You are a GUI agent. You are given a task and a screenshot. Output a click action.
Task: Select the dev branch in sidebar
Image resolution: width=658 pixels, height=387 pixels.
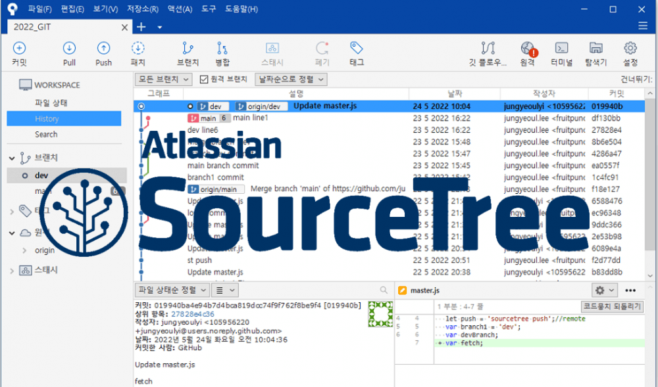(66, 175)
